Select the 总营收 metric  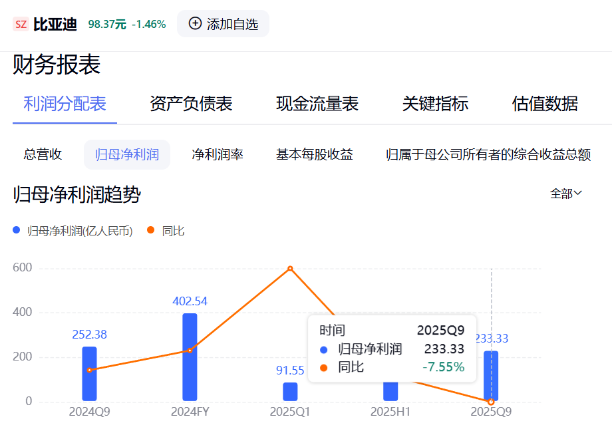click(x=43, y=154)
